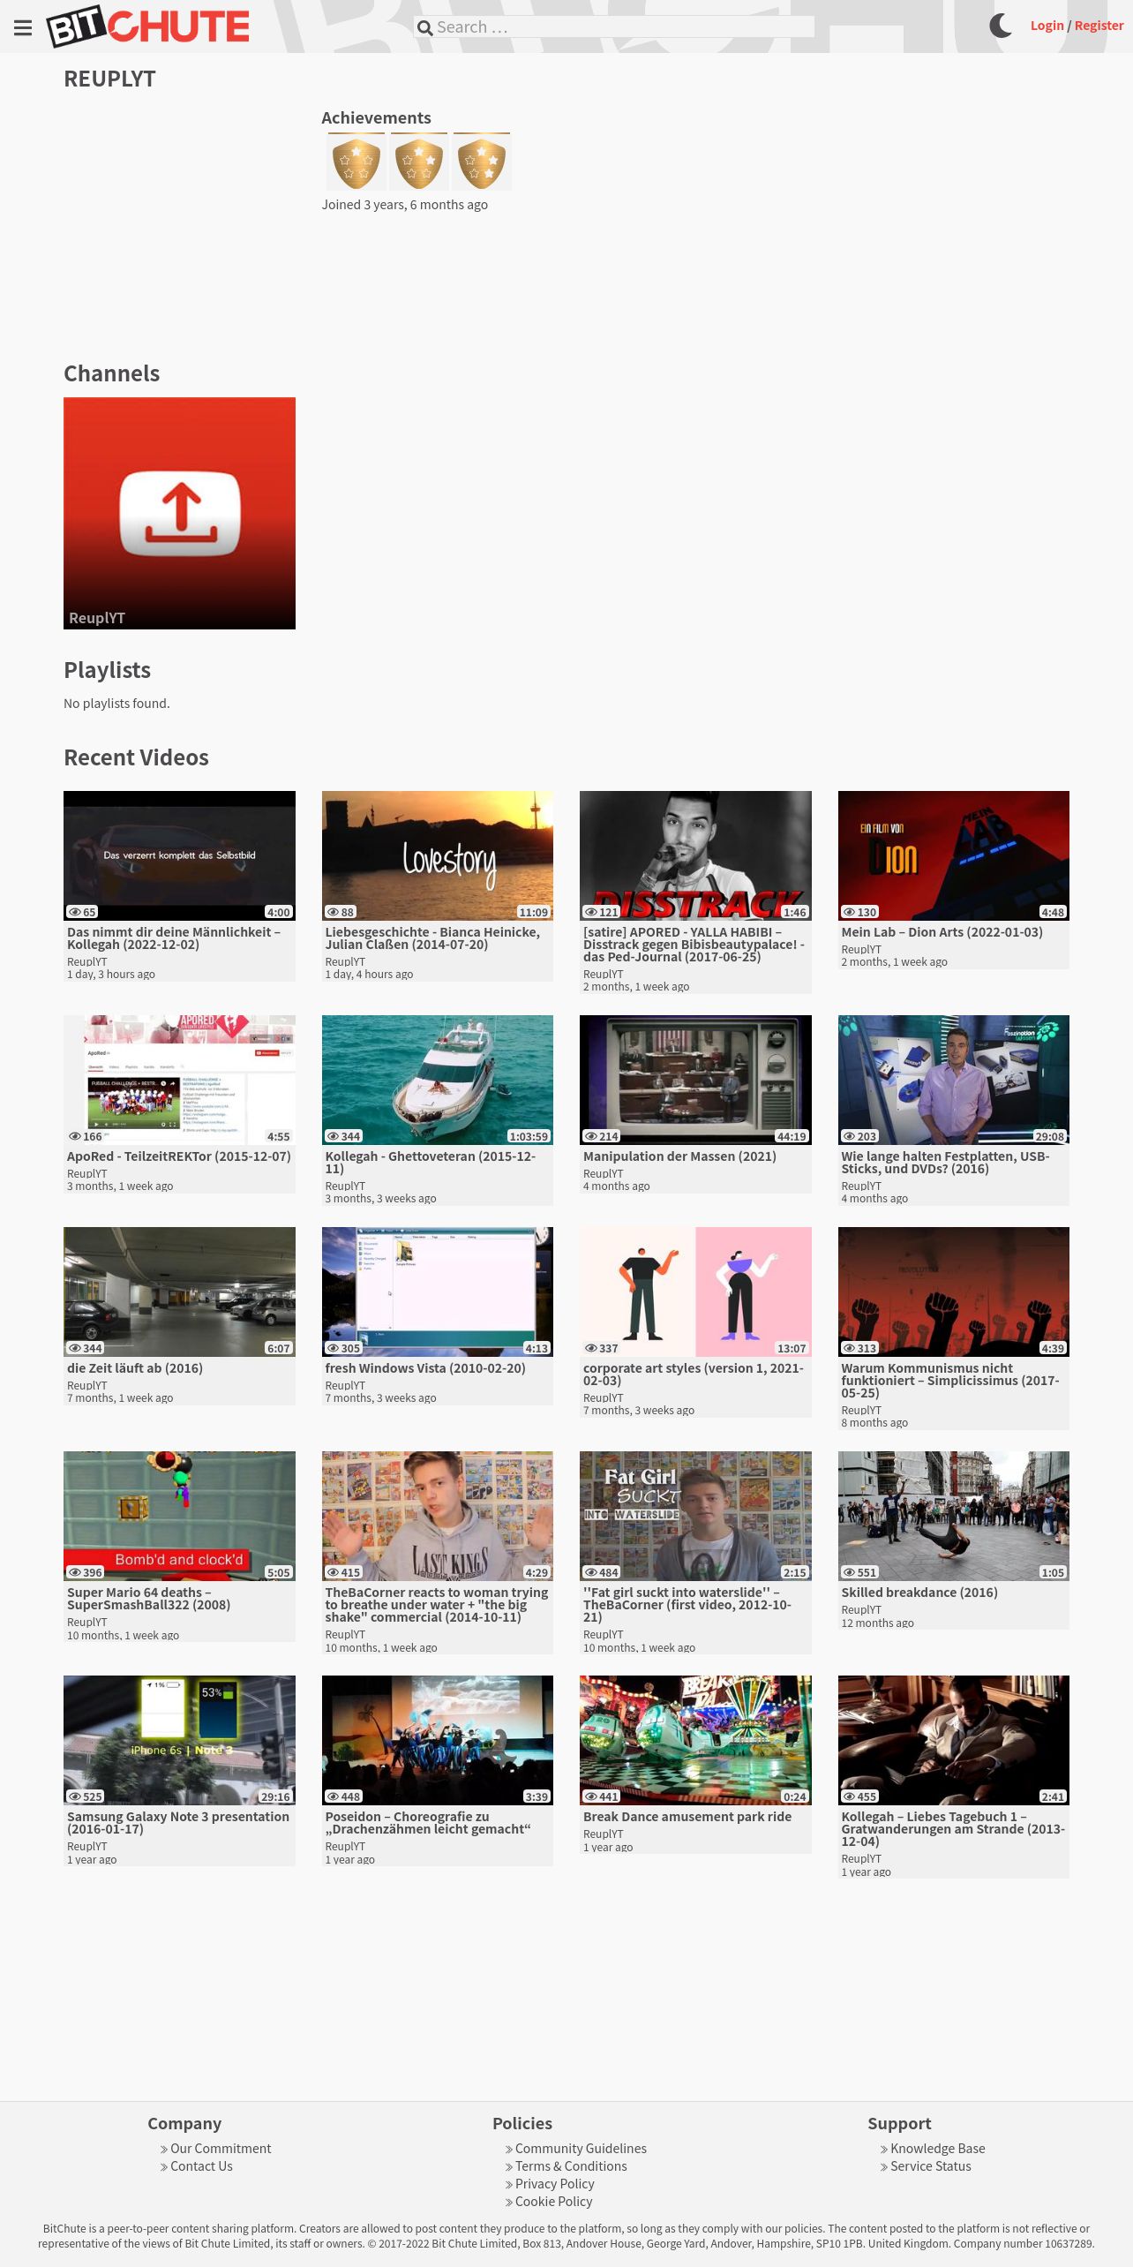Open Our Commitment footer link

(221, 2149)
